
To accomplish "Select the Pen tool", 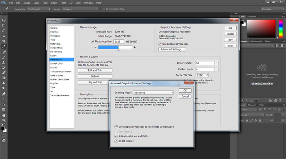I will (x=4, y=94).
